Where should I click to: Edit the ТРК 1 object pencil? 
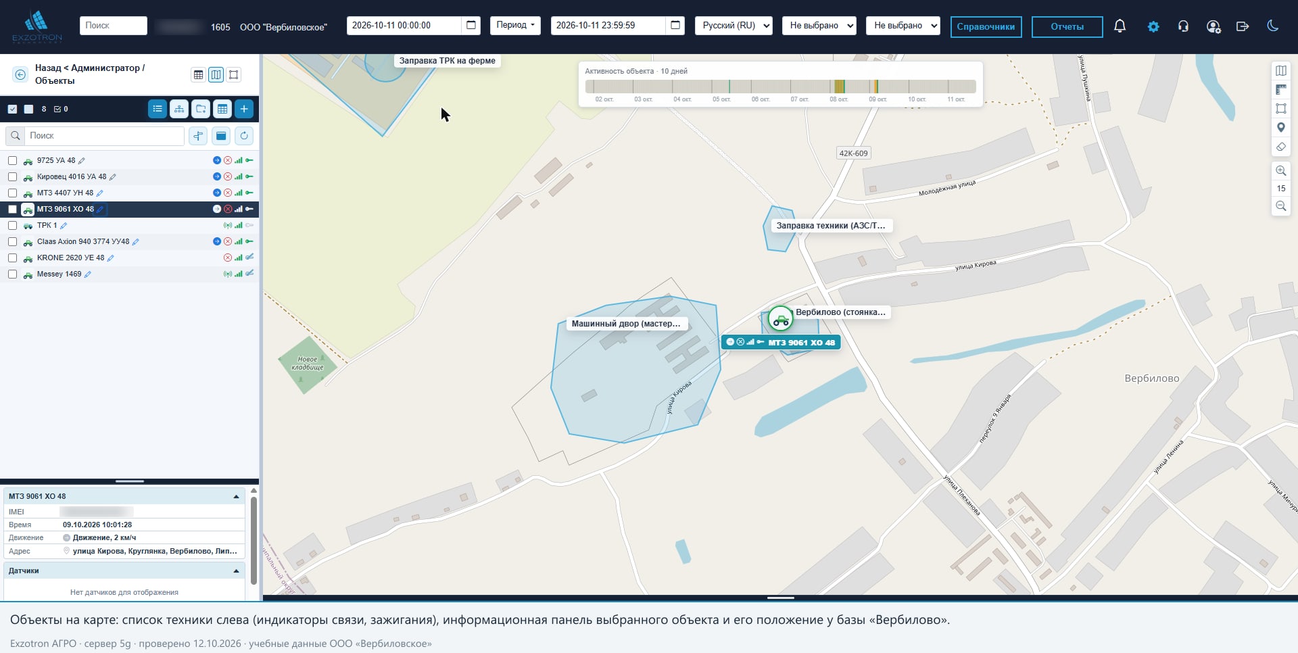[x=64, y=226]
